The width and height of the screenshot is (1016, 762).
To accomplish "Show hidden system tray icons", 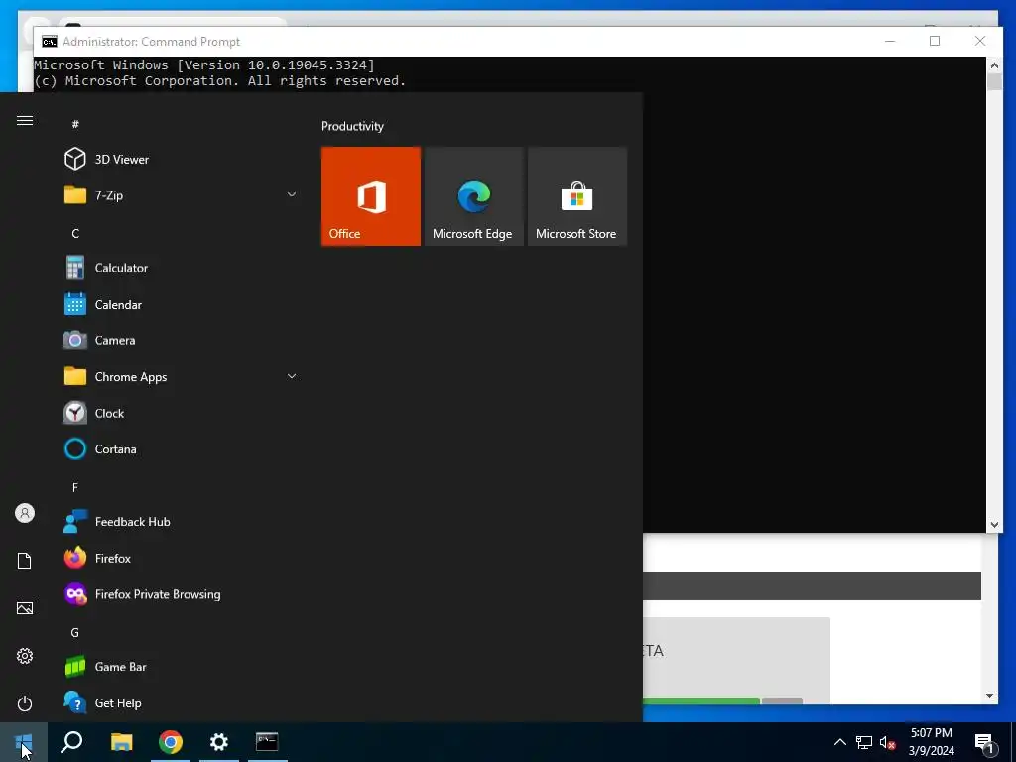I will (x=839, y=742).
